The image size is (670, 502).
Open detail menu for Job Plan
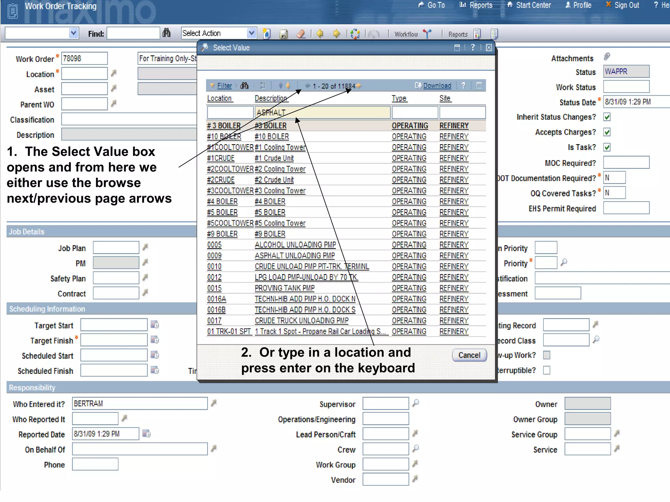click(145, 247)
